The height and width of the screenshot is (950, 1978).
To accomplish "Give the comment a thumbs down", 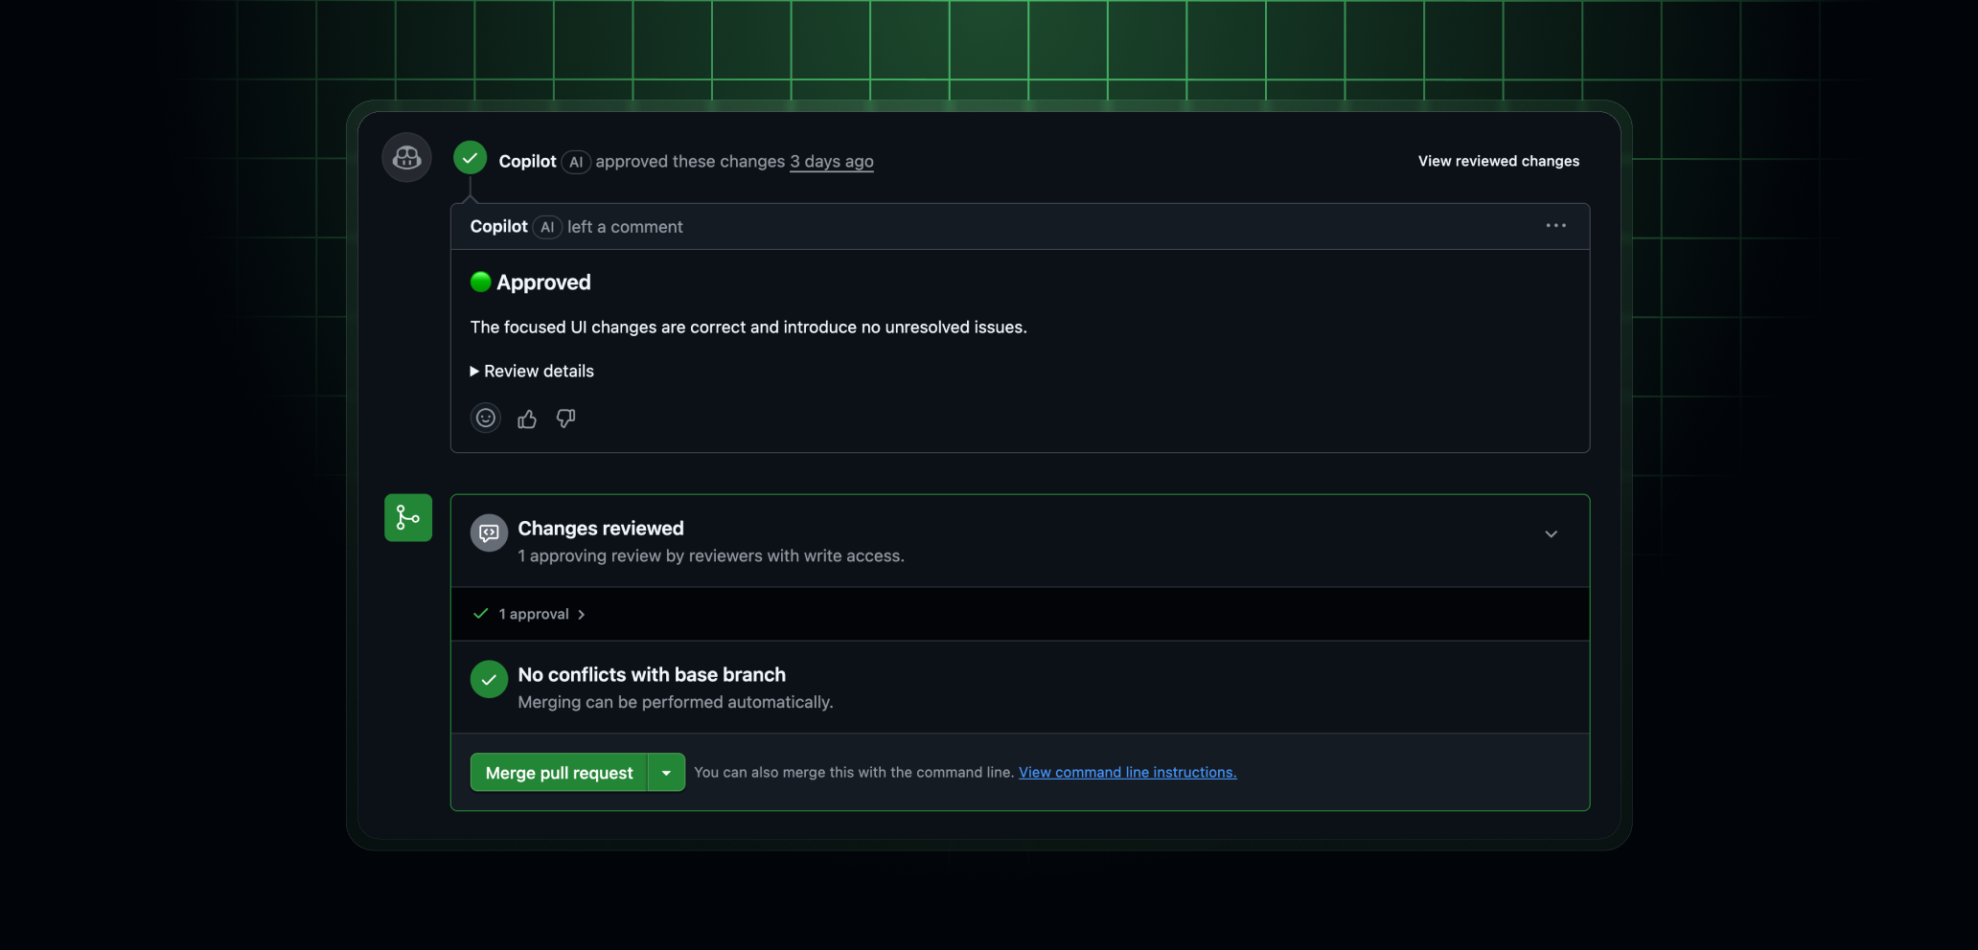I will click(566, 418).
